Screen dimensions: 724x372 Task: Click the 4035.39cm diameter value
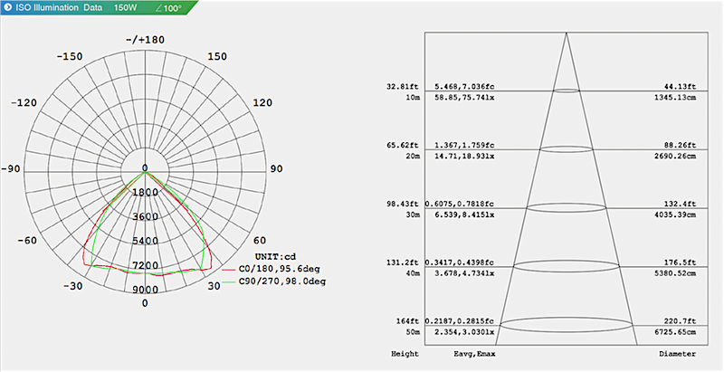point(675,215)
